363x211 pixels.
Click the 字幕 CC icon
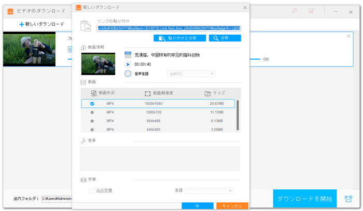(83, 179)
